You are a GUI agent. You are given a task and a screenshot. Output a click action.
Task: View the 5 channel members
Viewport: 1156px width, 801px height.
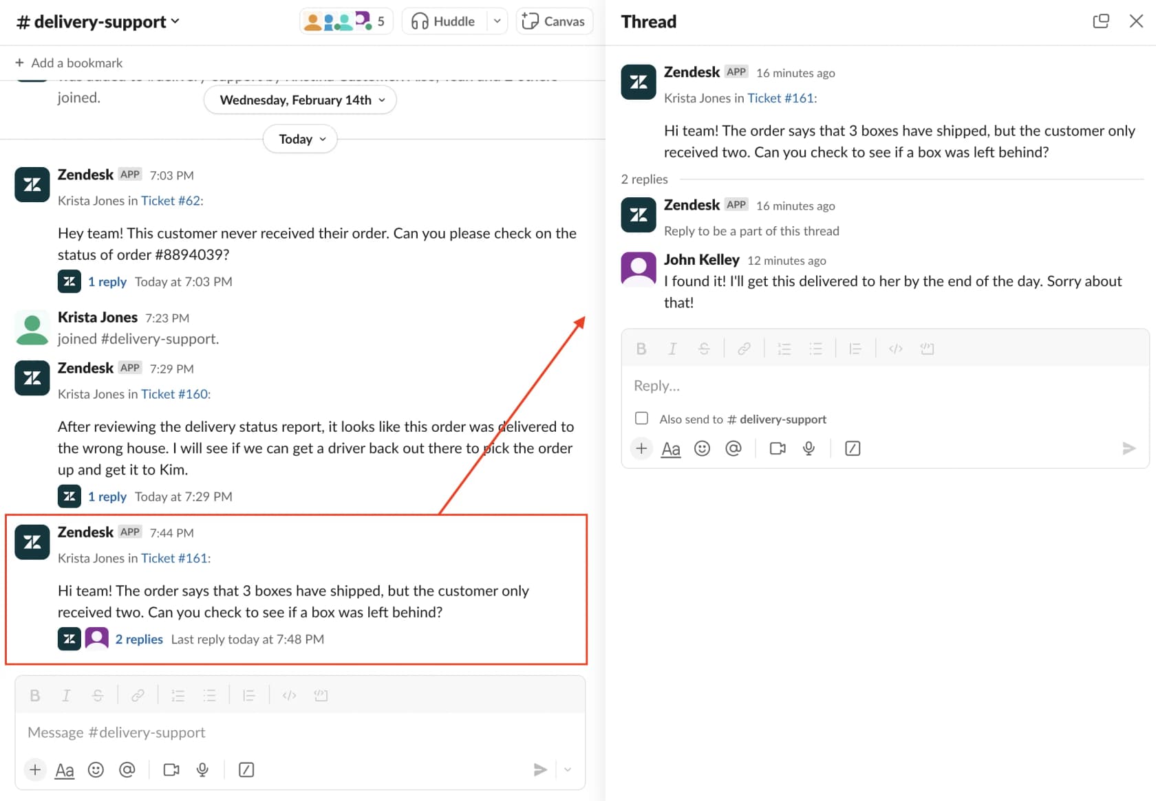point(346,21)
